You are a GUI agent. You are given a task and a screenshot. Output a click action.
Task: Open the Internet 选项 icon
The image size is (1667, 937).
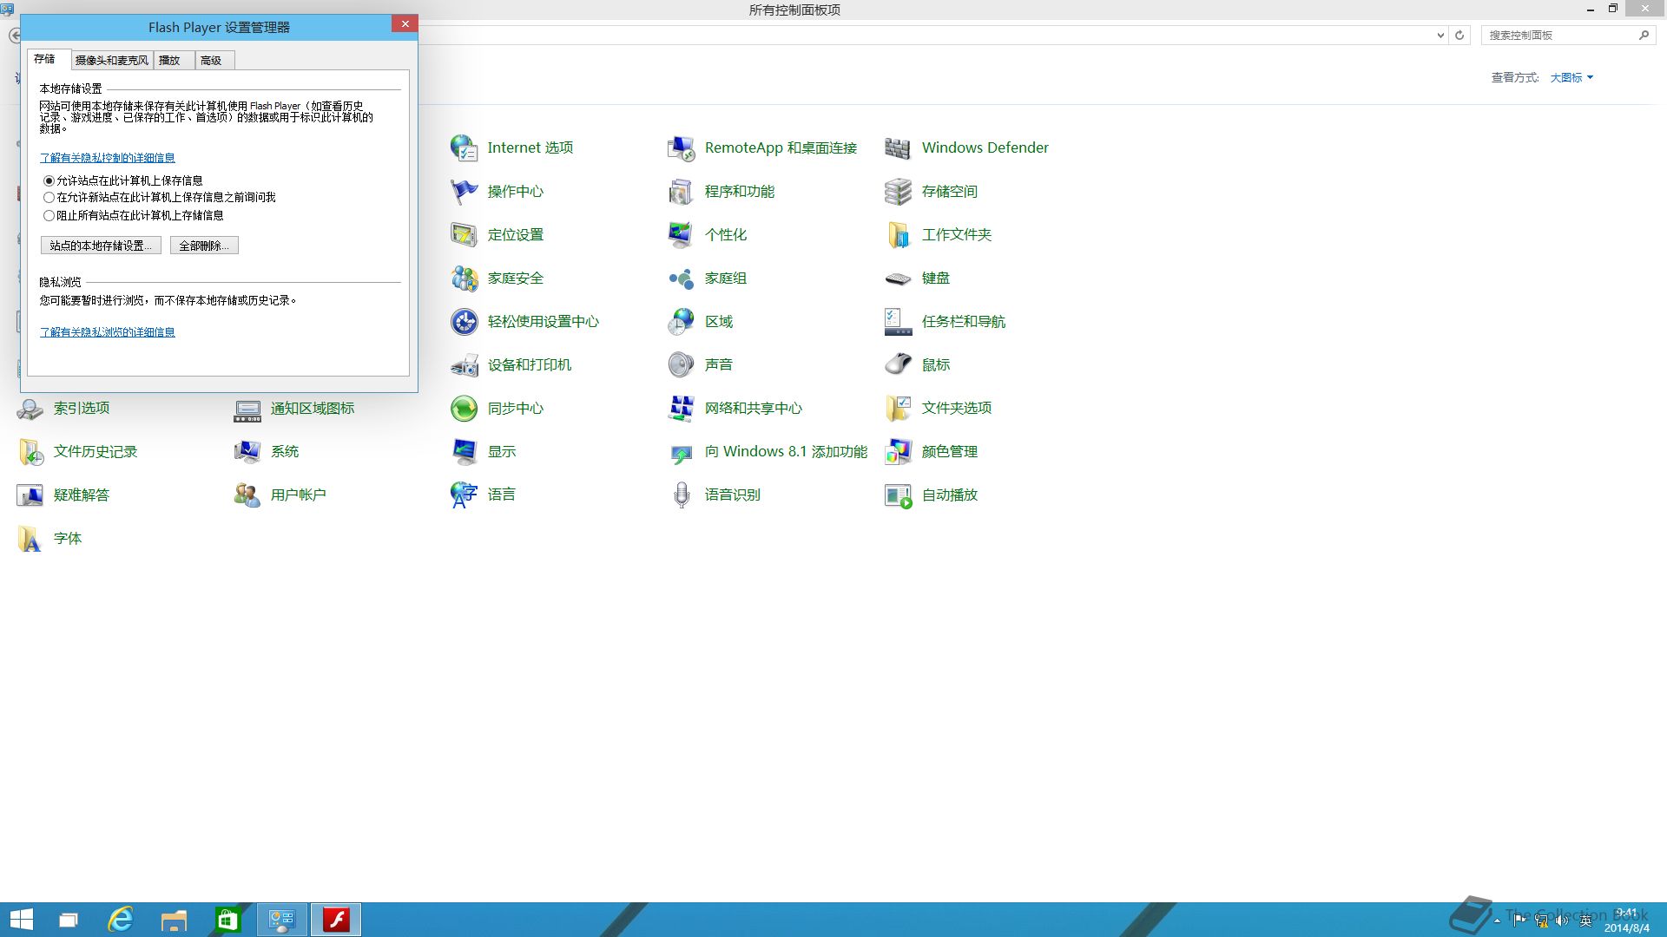465,148
